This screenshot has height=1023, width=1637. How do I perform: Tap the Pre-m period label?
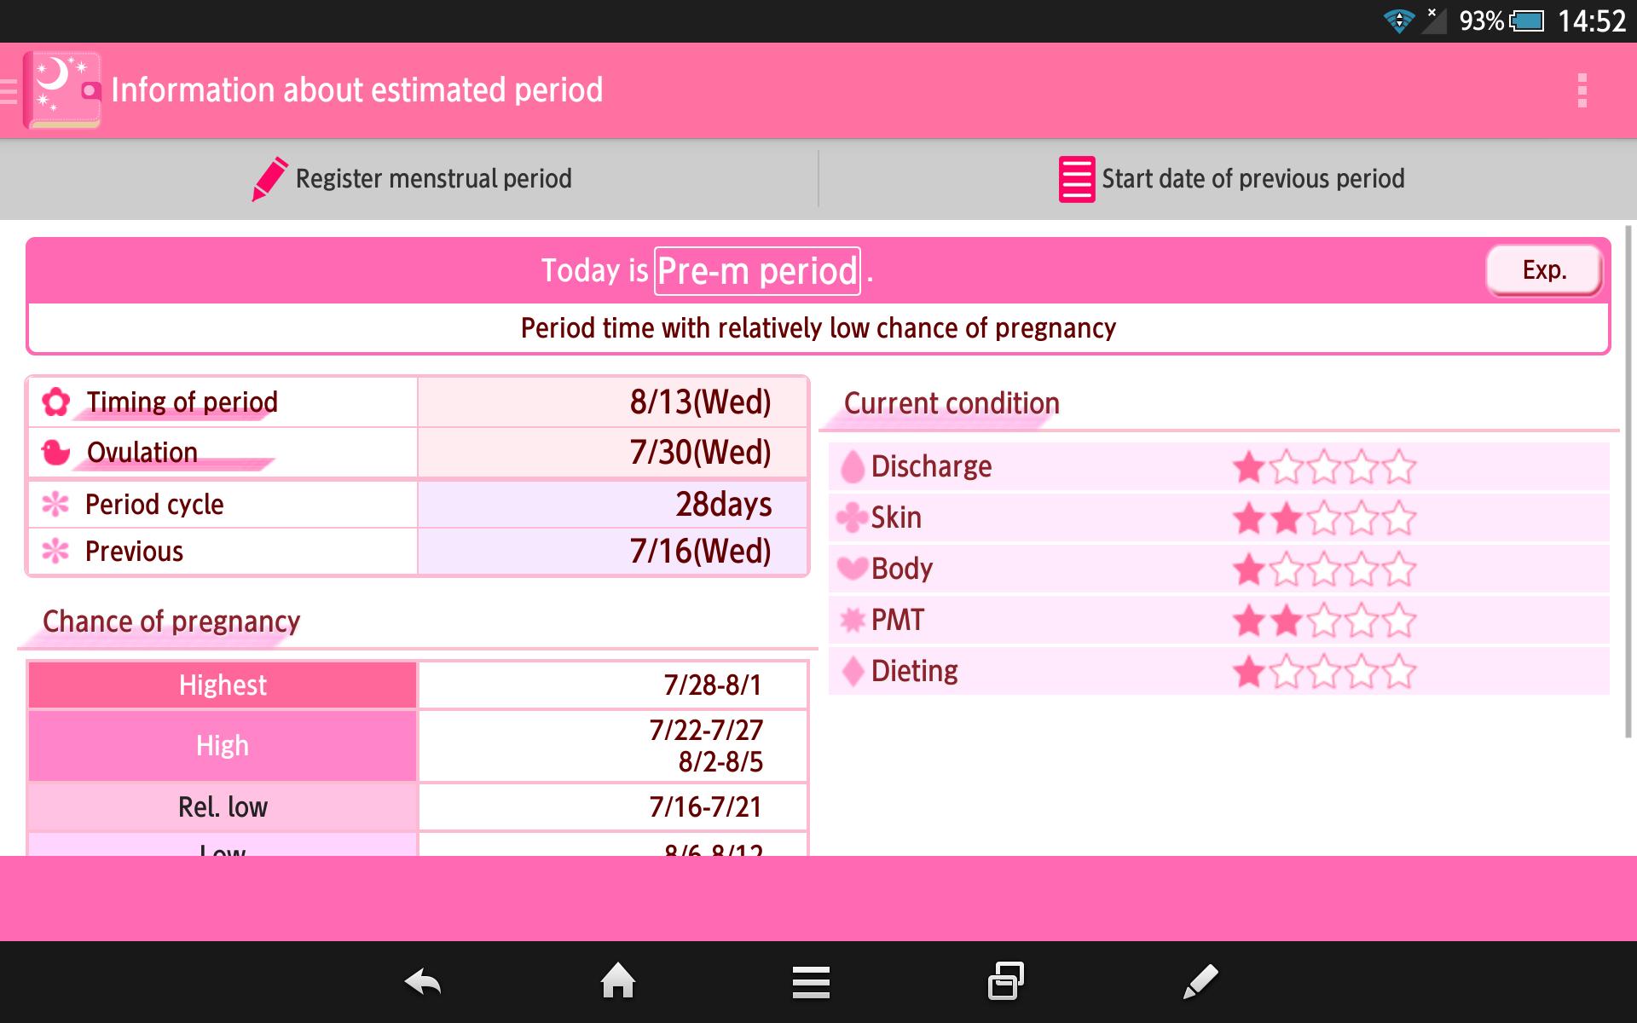(757, 271)
